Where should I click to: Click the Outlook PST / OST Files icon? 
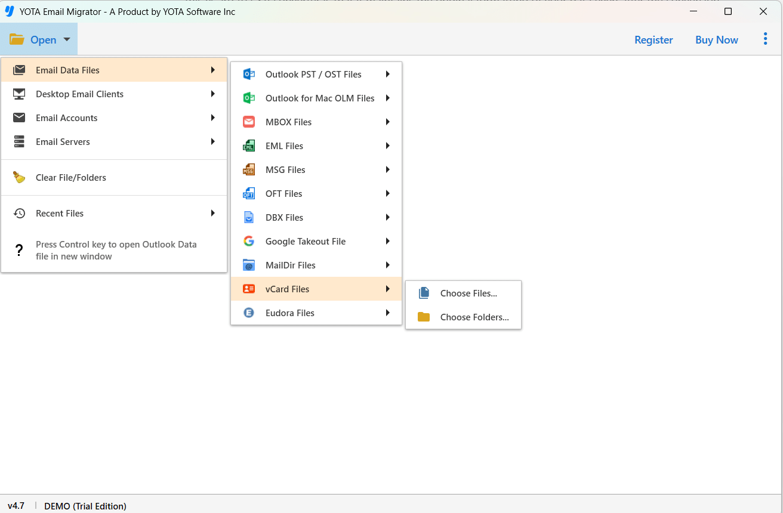point(249,75)
